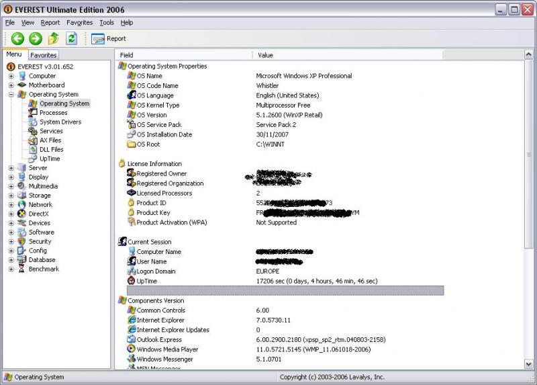Viewport: 537px width, 385px height.
Task: Select the Windows Media Player row
Action: coord(285,349)
